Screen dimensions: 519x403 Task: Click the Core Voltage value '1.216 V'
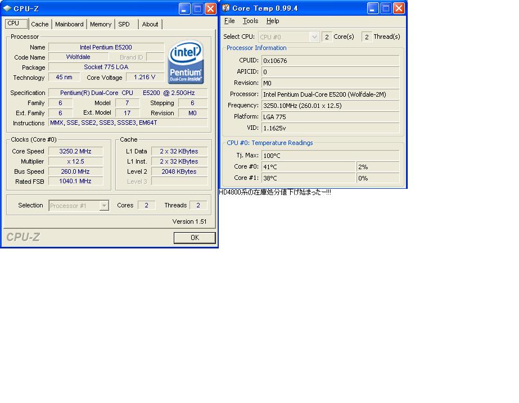(145, 77)
